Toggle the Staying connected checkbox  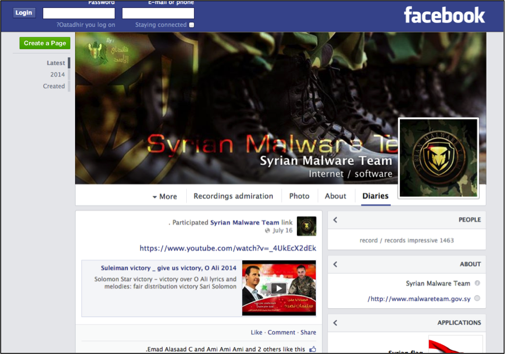coord(192,25)
